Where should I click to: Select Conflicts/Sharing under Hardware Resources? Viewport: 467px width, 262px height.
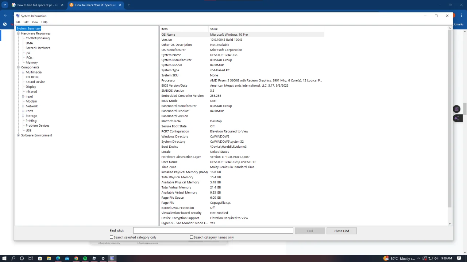point(38,38)
